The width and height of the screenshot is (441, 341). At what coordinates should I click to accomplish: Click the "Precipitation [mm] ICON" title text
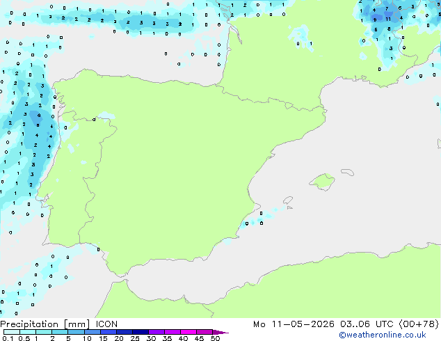pyautogui.click(x=59, y=324)
